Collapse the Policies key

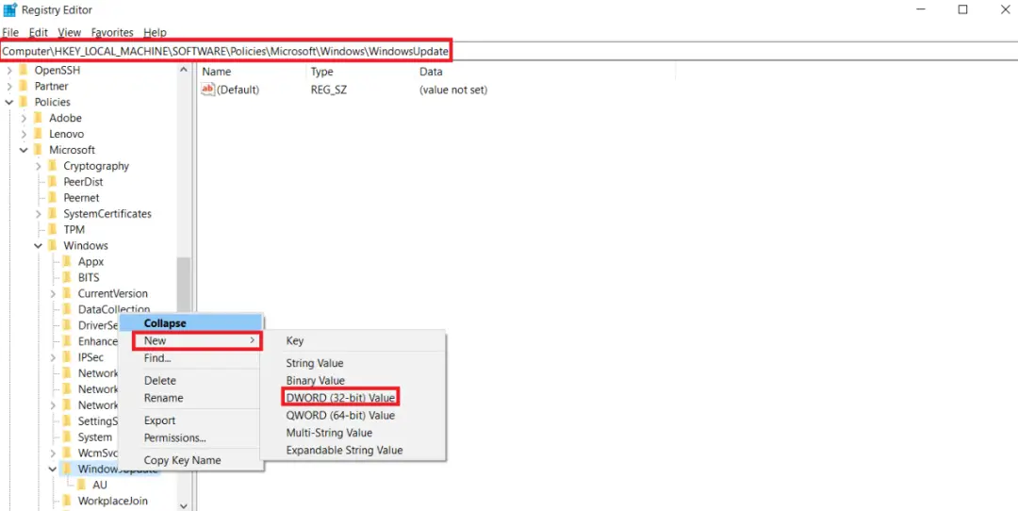(x=9, y=102)
